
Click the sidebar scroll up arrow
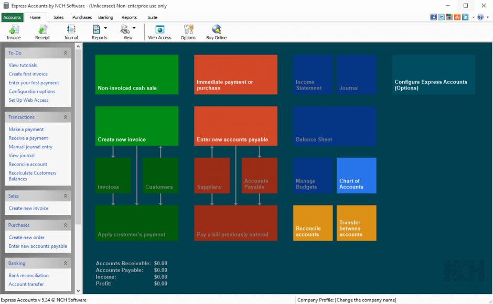click(x=78, y=47)
